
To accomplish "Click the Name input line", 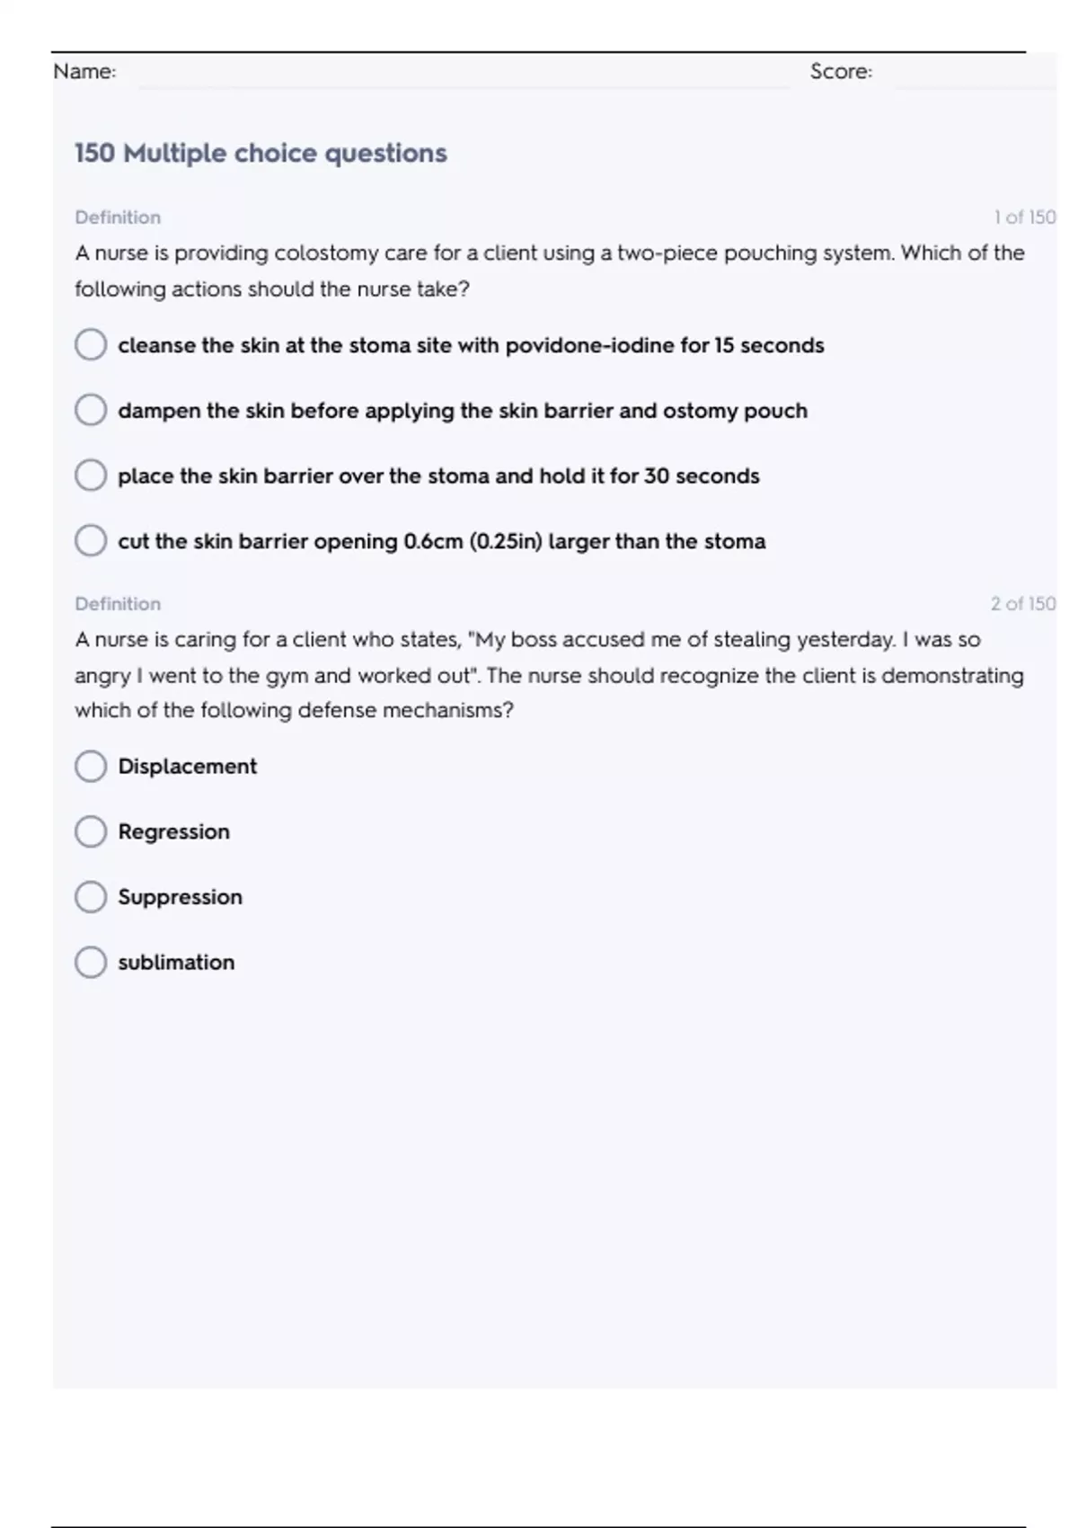I will coord(463,74).
